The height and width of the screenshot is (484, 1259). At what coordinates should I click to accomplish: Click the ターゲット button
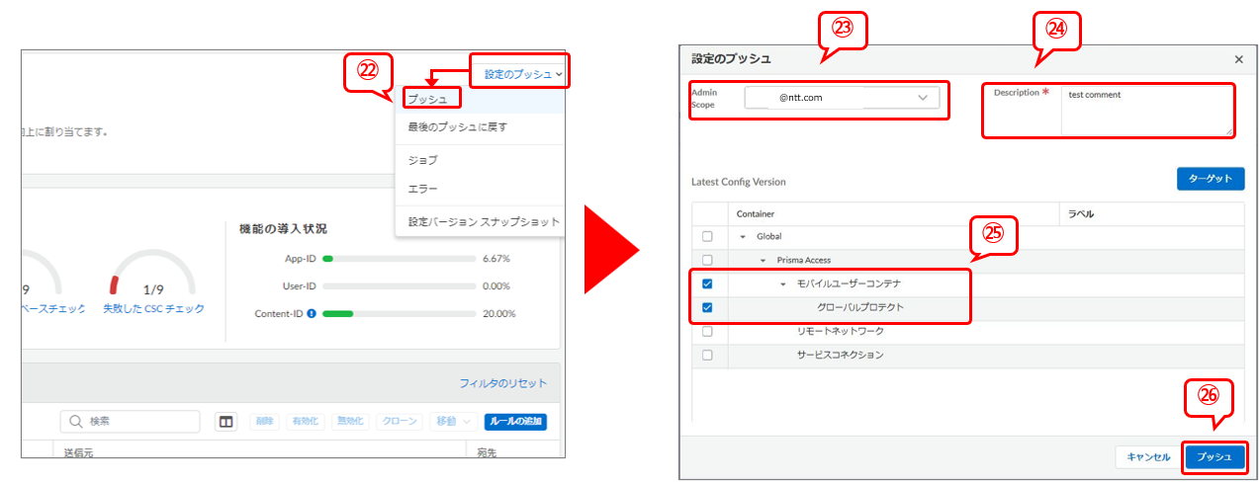point(1210,179)
